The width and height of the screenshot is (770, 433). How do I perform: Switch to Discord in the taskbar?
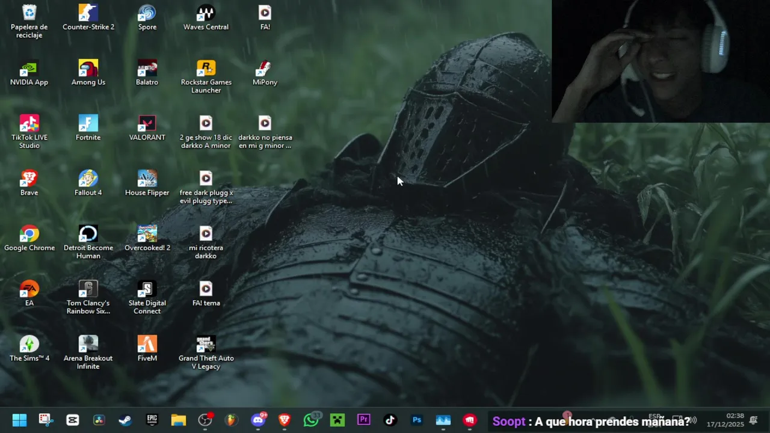[x=258, y=420]
